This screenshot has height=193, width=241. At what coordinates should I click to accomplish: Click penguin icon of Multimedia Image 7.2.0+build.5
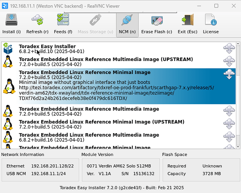click(x=8, y=111)
